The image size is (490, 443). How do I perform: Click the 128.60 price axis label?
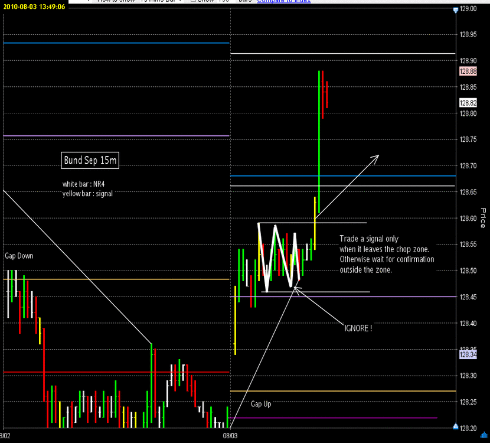coord(468,218)
